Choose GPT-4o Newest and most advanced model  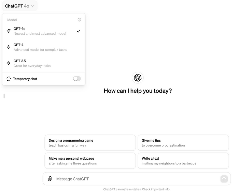click(44, 31)
